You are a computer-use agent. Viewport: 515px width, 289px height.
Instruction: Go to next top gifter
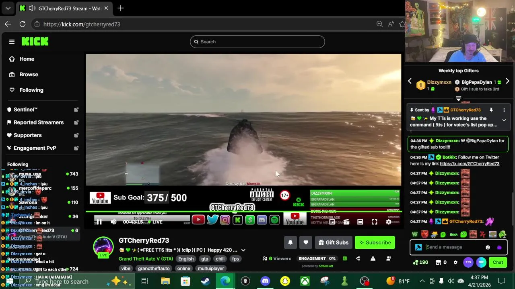pos(507,81)
